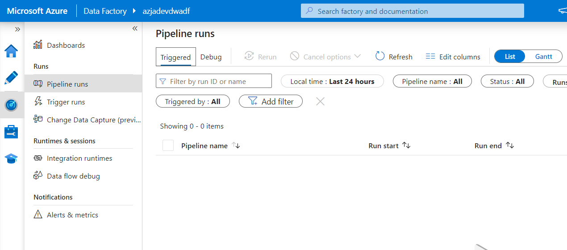Click the Dashboards chart icon
This screenshot has width=567, height=250.
click(38, 45)
